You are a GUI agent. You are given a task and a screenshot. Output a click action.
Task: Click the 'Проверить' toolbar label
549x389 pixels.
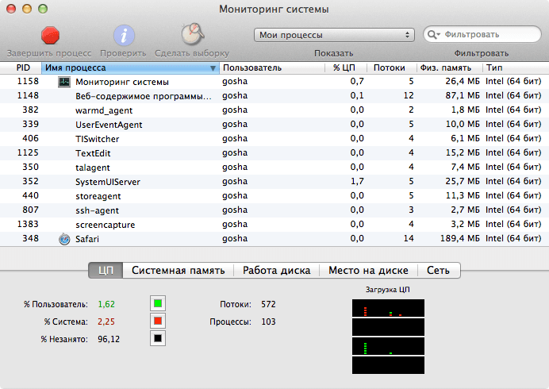pyautogui.click(x=123, y=53)
